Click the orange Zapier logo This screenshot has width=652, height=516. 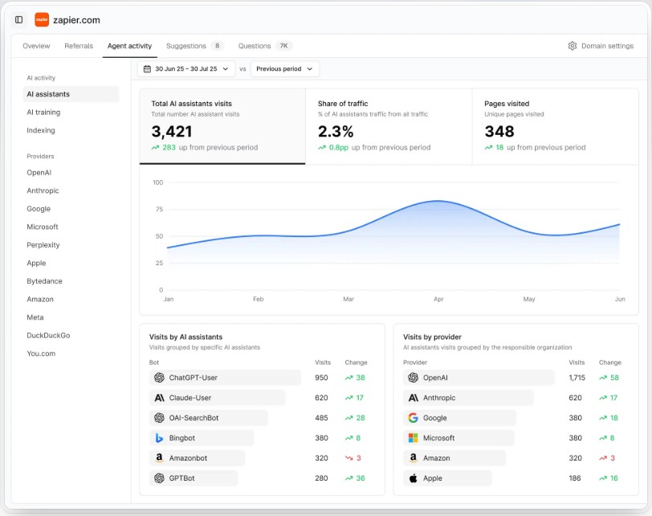42,19
